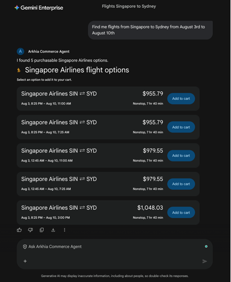Add the $1,048.03 flight to cart
Image resolution: width=231 pixels, height=282 pixels.
pyautogui.click(x=181, y=213)
